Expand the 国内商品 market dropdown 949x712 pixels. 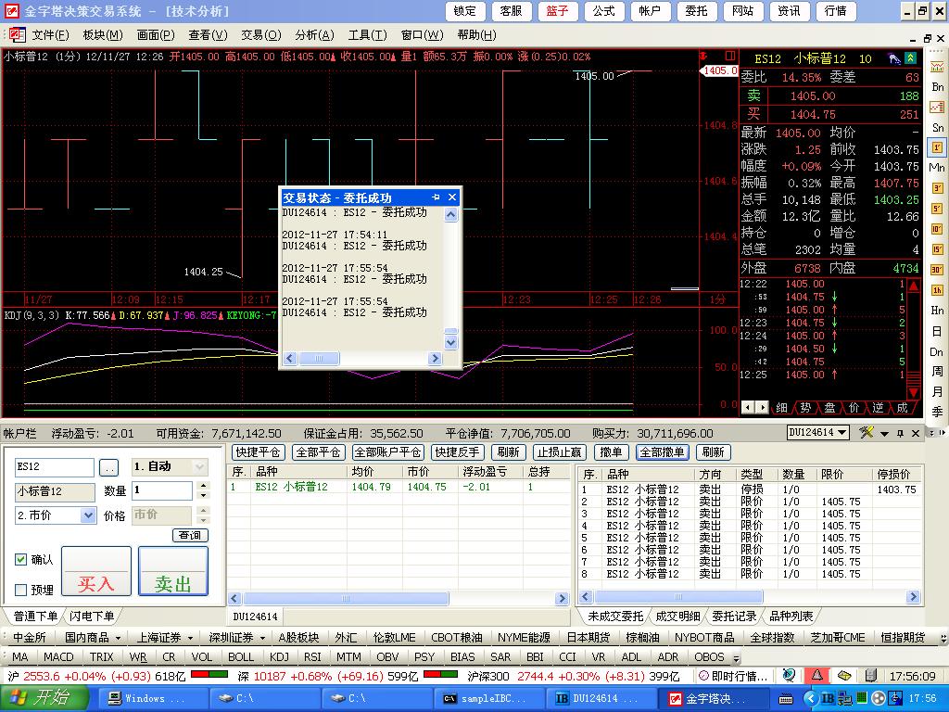(118, 638)
